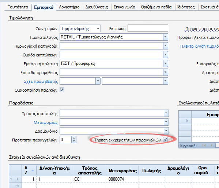Click first record navigation icon in Εγγραφή bar
This screenshot has width=219, height=188.
coord(204,145)
